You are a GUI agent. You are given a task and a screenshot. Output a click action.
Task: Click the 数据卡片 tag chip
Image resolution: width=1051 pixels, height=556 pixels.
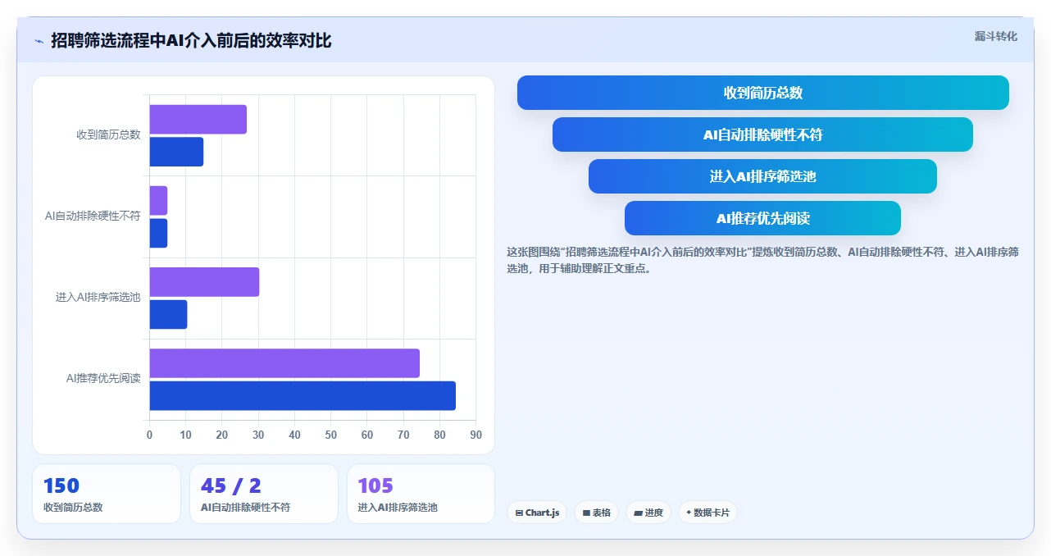pyautogui.click(x=707, y=513)
